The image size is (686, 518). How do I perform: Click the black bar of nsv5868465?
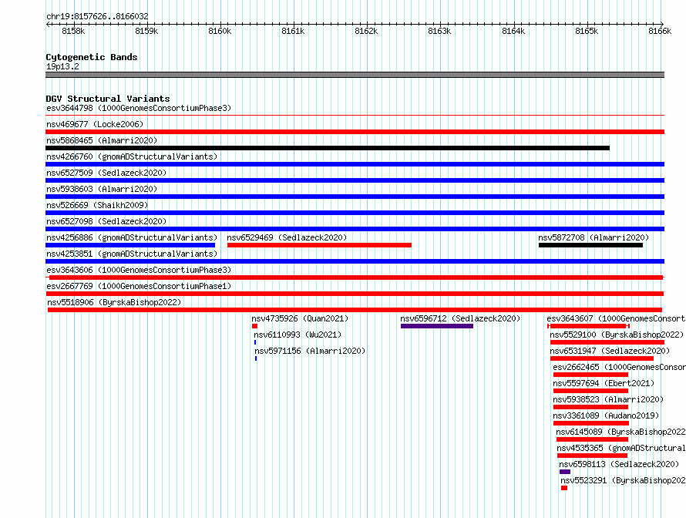click(328, 148)
